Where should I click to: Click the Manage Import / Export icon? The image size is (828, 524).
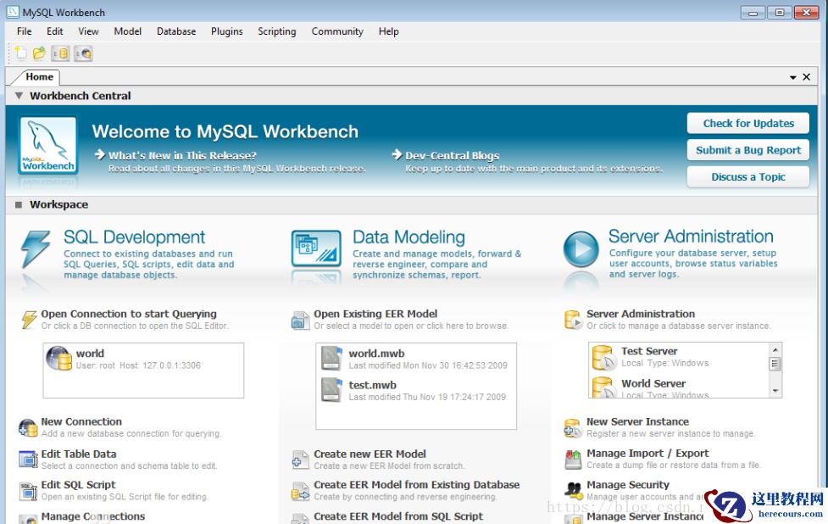tap(573, 459)
